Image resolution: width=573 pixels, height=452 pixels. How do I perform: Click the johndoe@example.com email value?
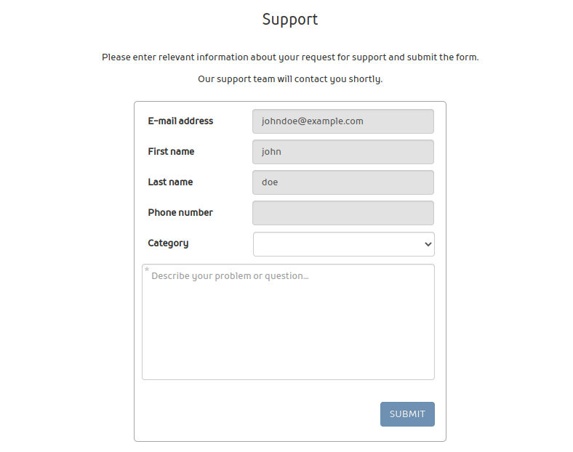point(313,121)
